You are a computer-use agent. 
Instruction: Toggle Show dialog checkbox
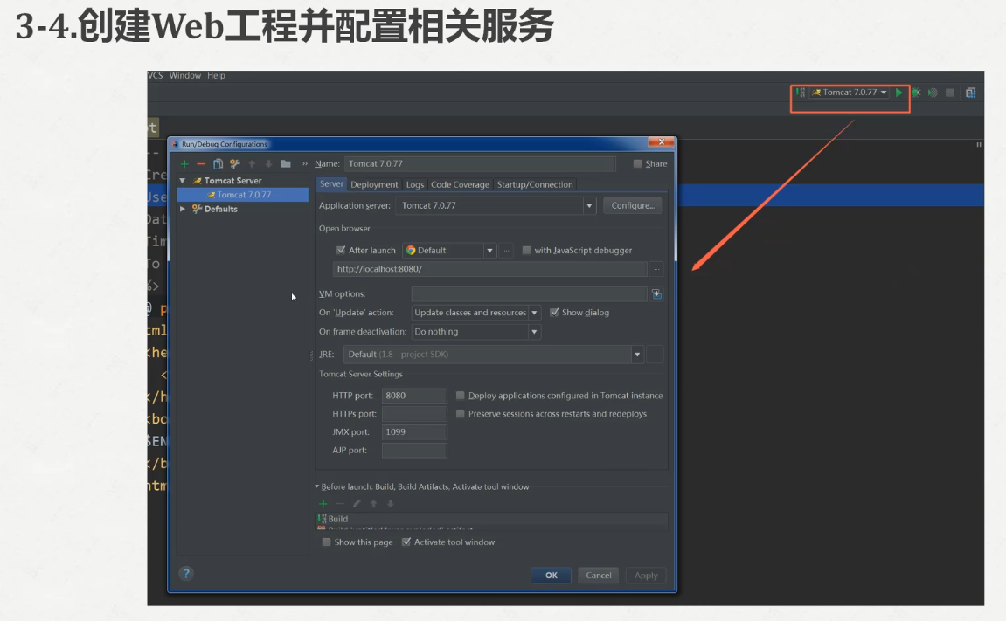click(554, 313)
